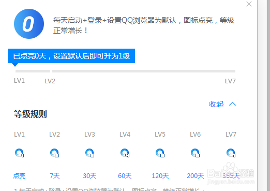Click the upward chevron beside 收起
This screenshot has width=270, height=191.
(232, 104)
